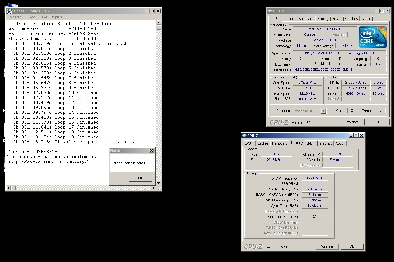Viewport: 394px width, 262px height.
Task: Click OK in Memory CPU-Z window
Action: pos(352,247)
